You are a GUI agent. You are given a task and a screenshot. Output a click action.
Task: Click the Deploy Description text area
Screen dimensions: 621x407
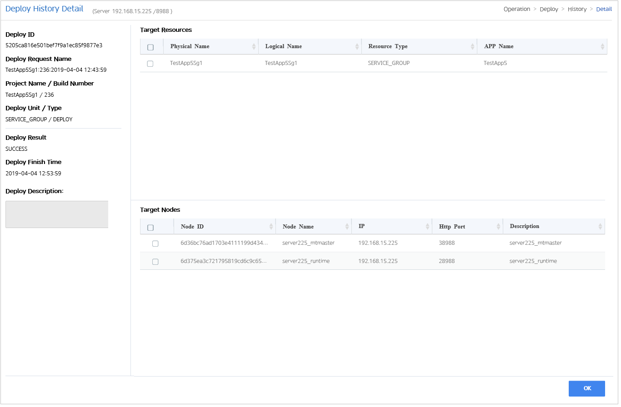[57, 214]
